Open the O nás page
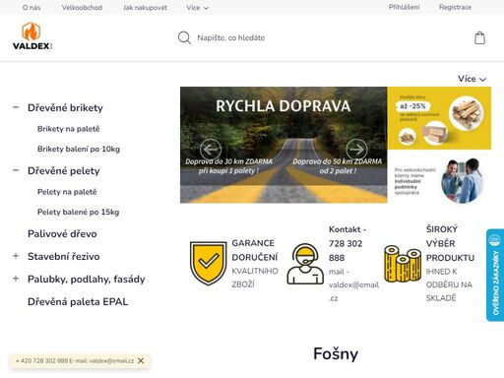Viewport: 504px width, 378px height. tap(31, 7)
